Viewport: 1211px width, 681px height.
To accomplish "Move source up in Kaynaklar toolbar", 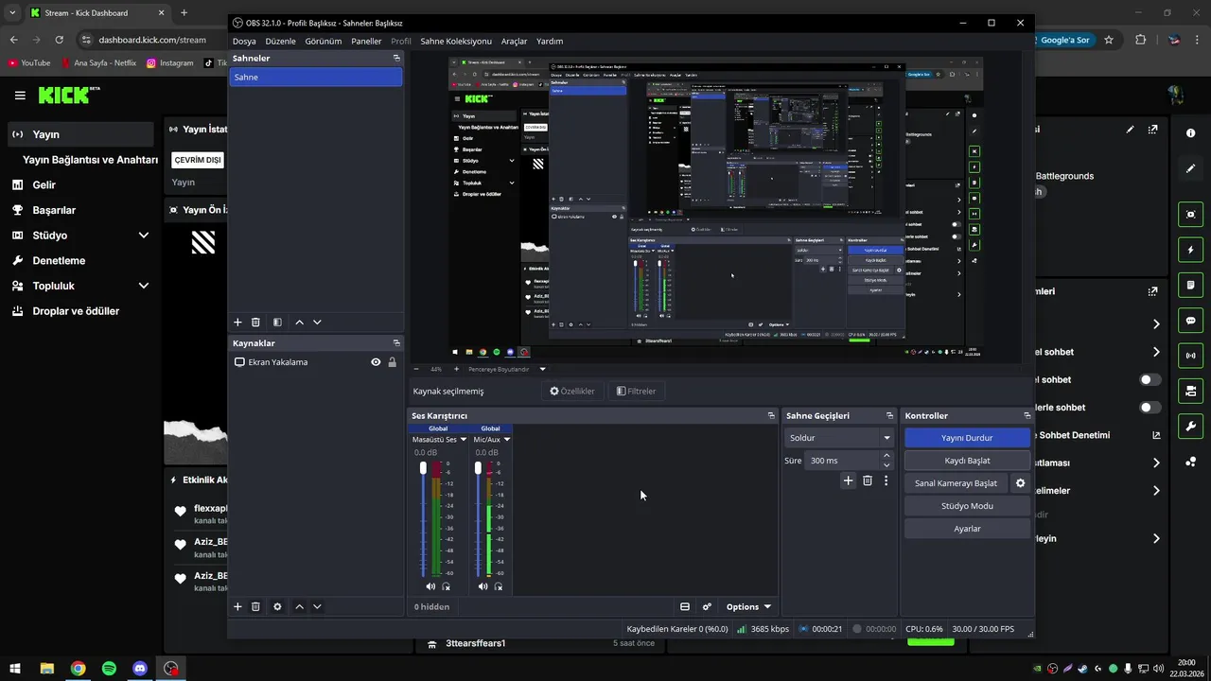I will (x=300, y=606).
